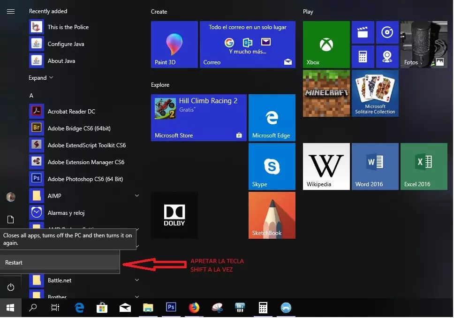454x318 pixels.
Task: Launch the Excel 2016 tile
Action: tap(424, 166)
